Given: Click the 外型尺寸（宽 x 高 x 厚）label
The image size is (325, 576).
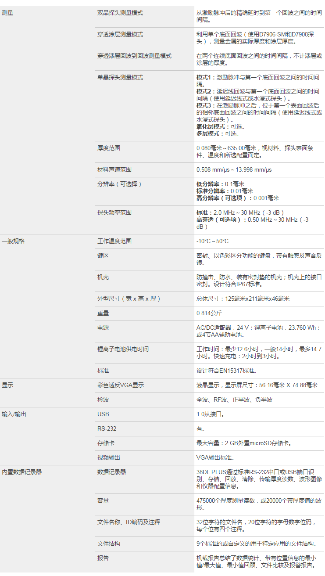Looking at the screenshot, I should click(x=129, y=299).
